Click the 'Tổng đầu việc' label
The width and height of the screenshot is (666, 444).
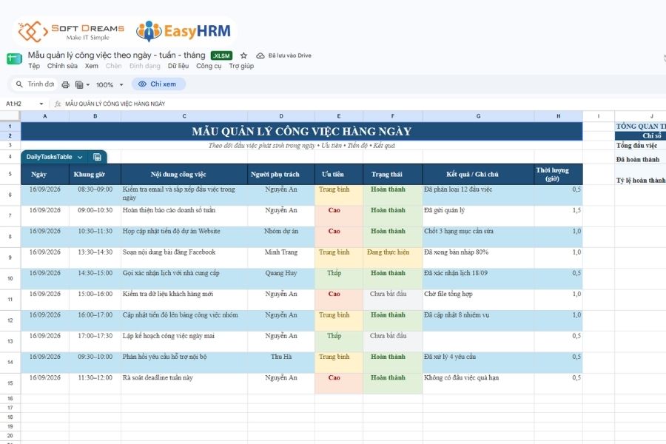tap(636, 145)
